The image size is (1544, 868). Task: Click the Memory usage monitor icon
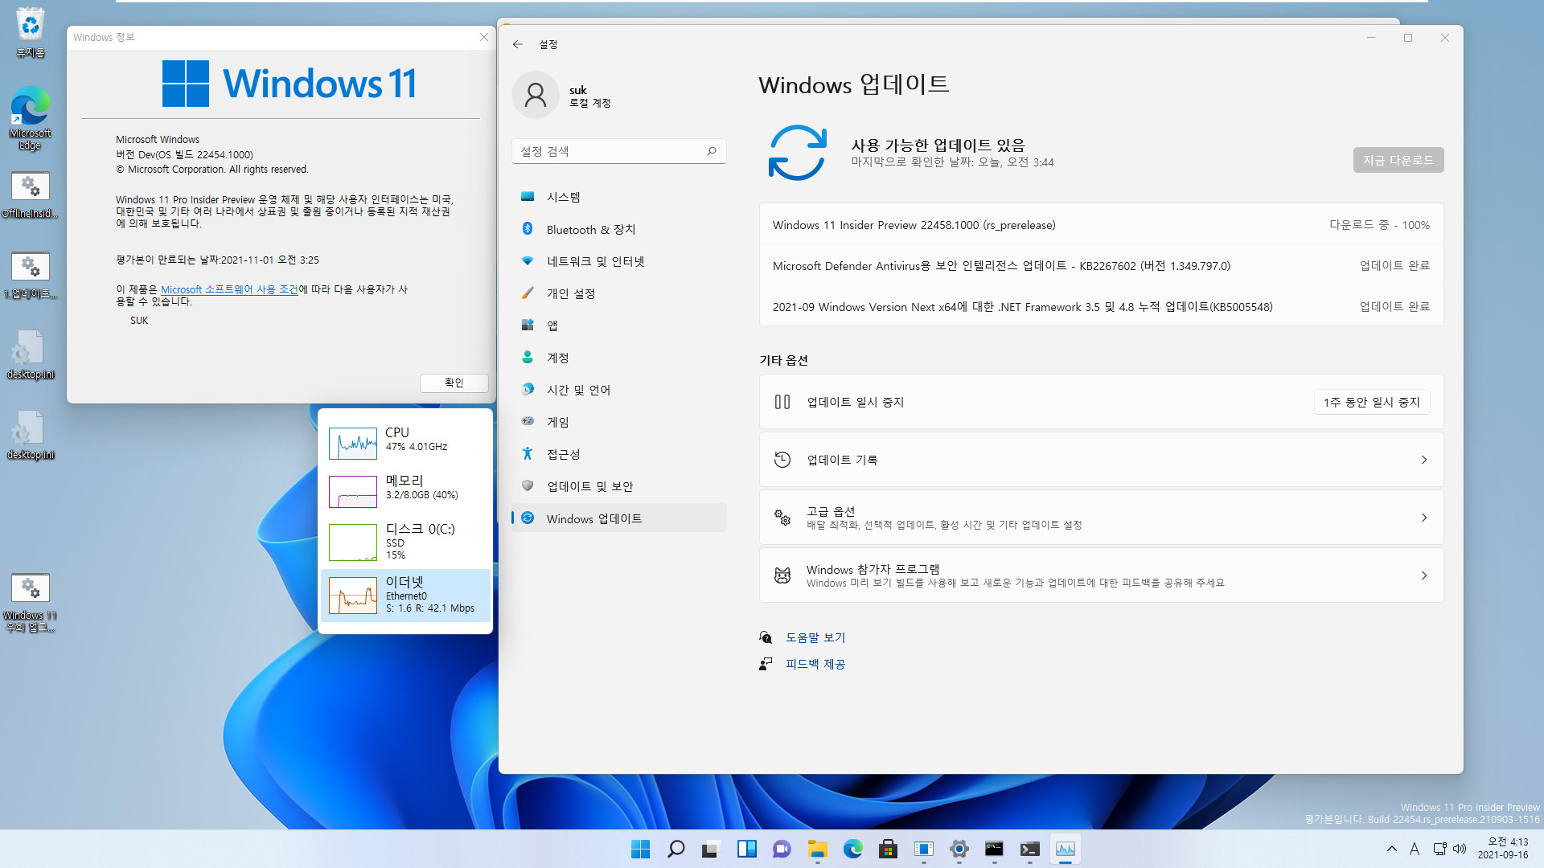click(x=353, y=491)
